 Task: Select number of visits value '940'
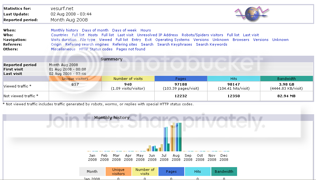tap(128, 84)
